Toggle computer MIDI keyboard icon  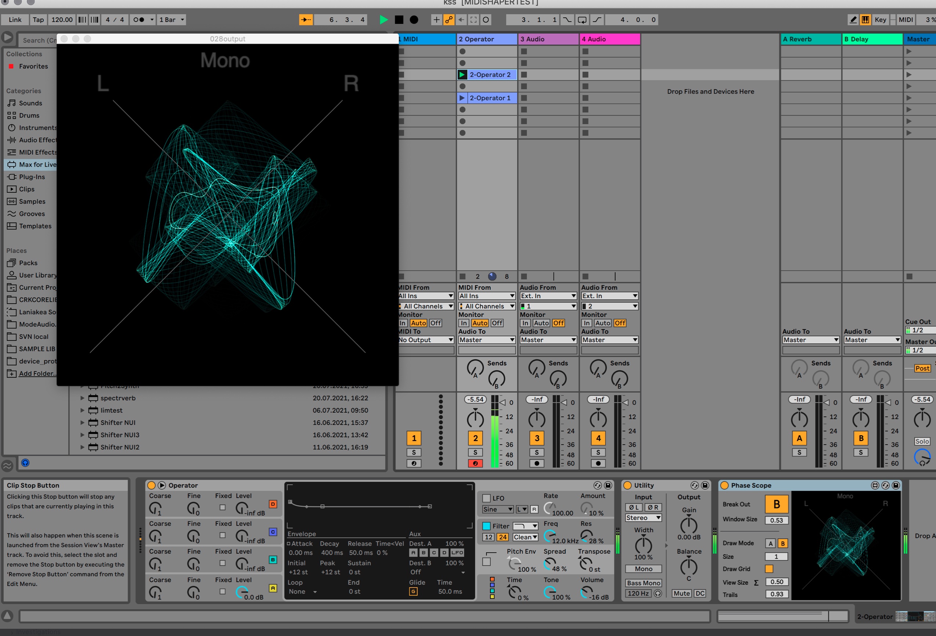tap(865, 20)
